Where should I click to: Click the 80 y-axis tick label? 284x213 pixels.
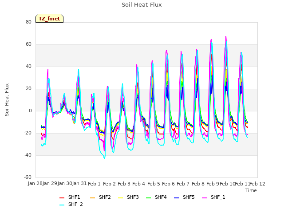pyautogui.click(x=28, y=22)
